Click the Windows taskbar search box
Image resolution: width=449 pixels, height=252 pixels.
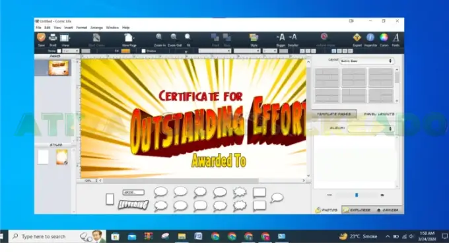(x=57, y=236)
